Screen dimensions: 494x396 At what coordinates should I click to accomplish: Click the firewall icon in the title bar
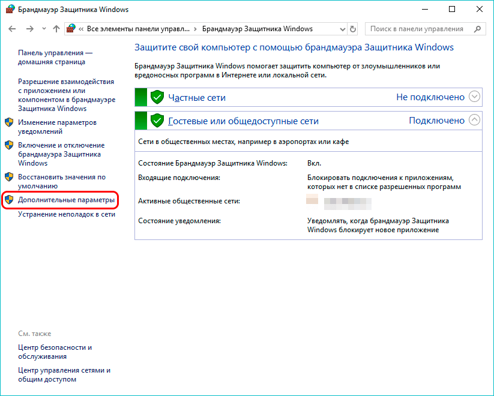tap(10, 9)
